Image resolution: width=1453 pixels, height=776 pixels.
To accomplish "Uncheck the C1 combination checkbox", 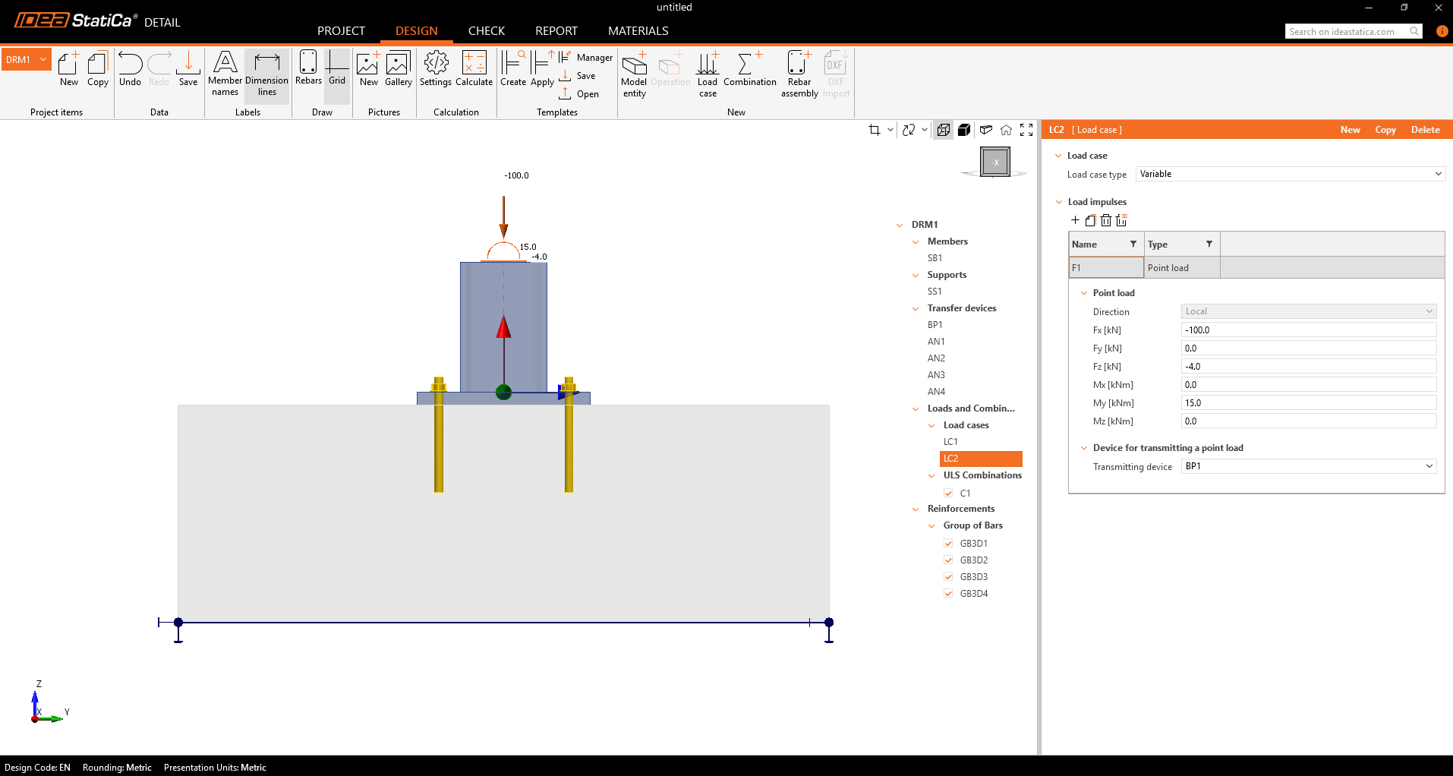I will coord(948,493).
